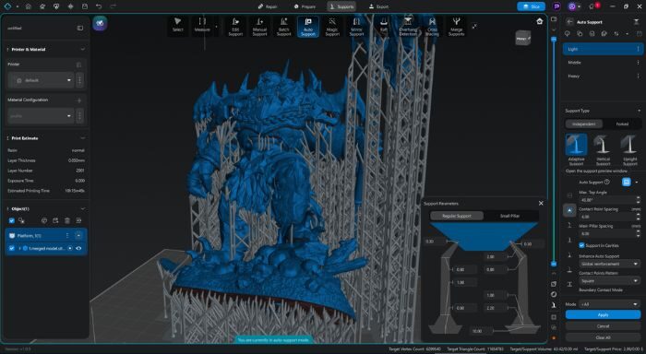Select the Batch Support tool
This screenshot has width=646, height=354.
[x=284, y=27]
